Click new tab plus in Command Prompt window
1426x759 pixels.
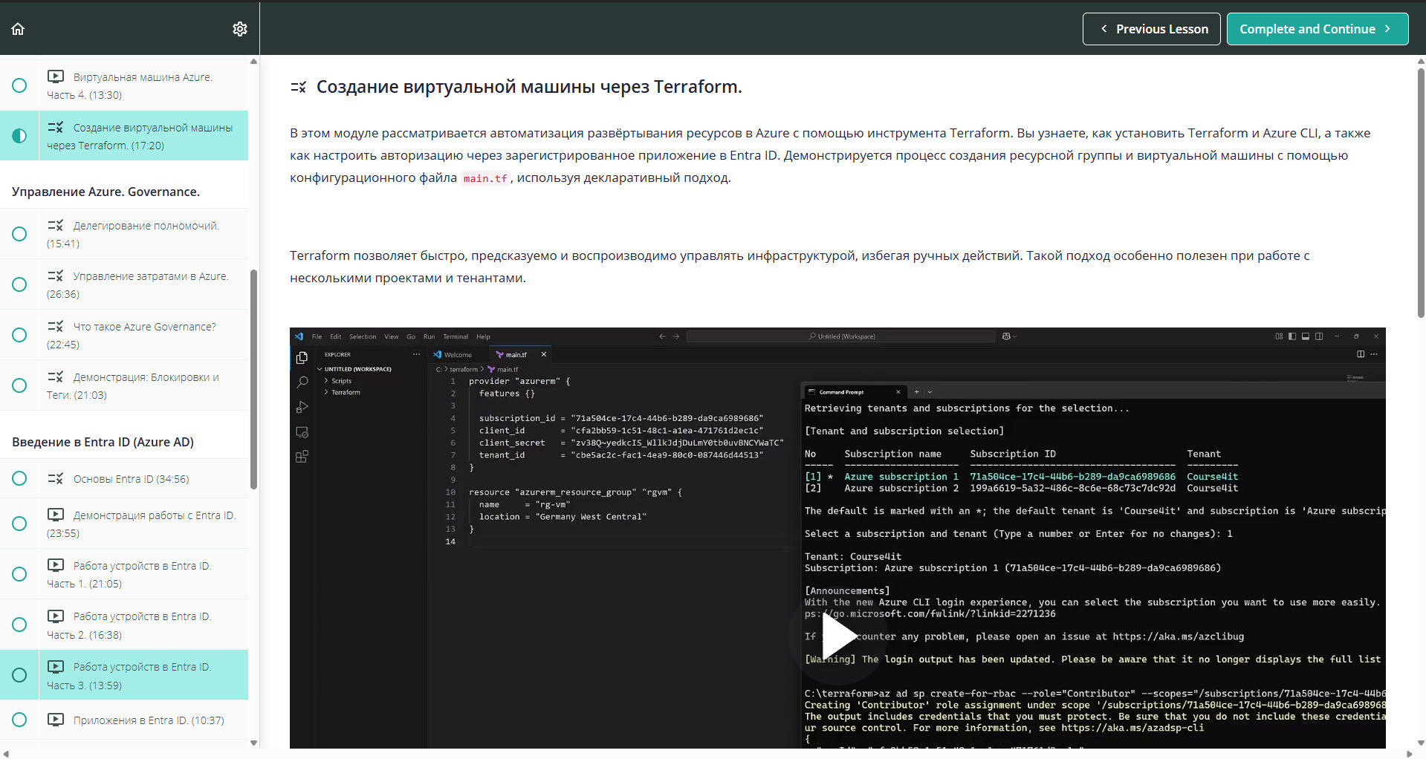(x=916, y=391)
